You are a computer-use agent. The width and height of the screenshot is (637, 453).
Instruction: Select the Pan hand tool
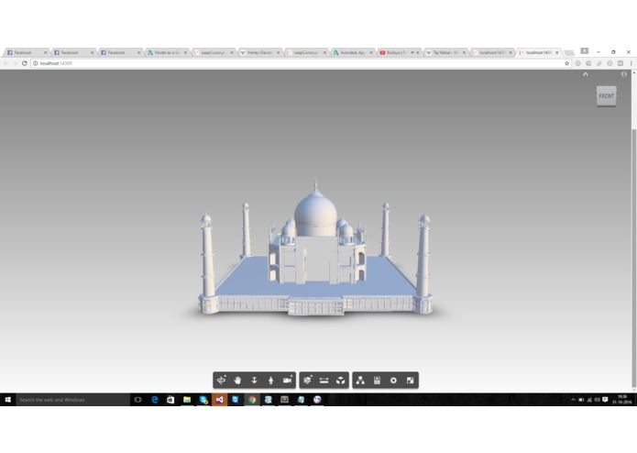[237, 381]
